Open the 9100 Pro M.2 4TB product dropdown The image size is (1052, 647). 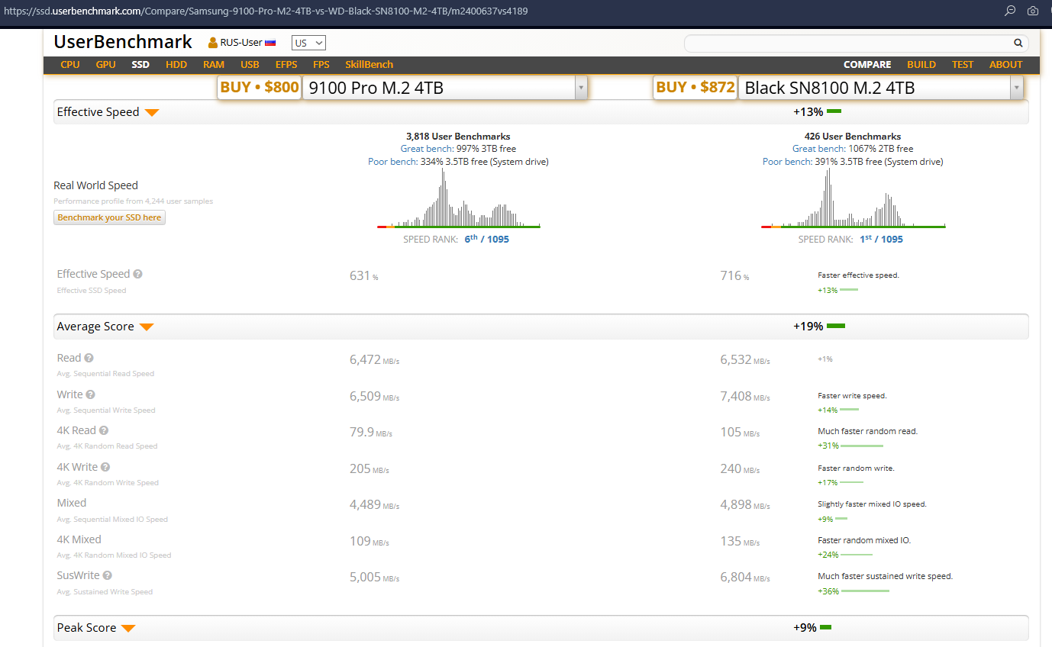(445, 88)
